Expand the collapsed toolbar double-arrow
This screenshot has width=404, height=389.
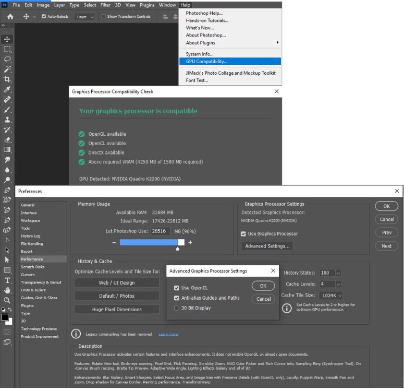(3, 25)
